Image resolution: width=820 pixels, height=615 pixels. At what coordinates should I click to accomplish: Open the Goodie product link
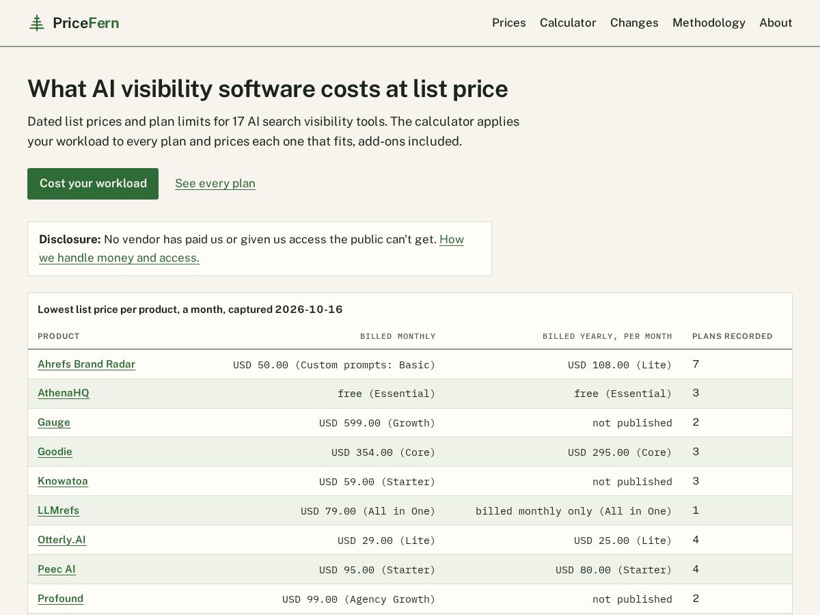pos(55,452)
